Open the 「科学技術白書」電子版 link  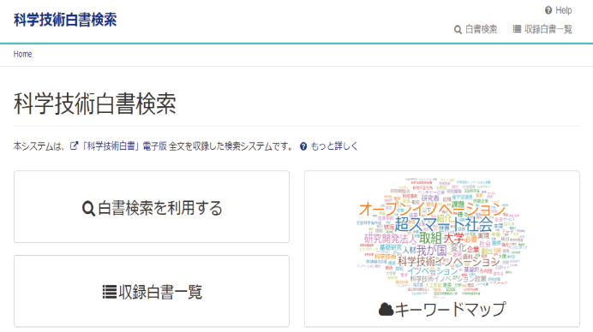124,146
